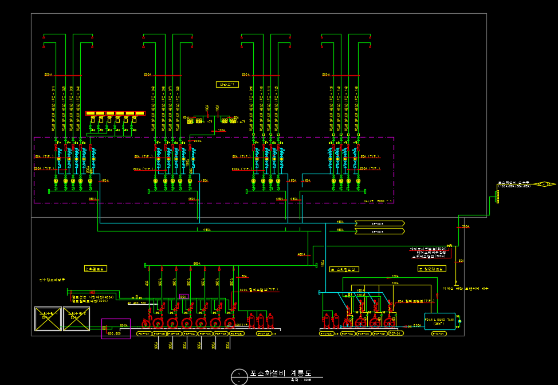Select the foam tank level gauge symbol

[x=459, y=321]
